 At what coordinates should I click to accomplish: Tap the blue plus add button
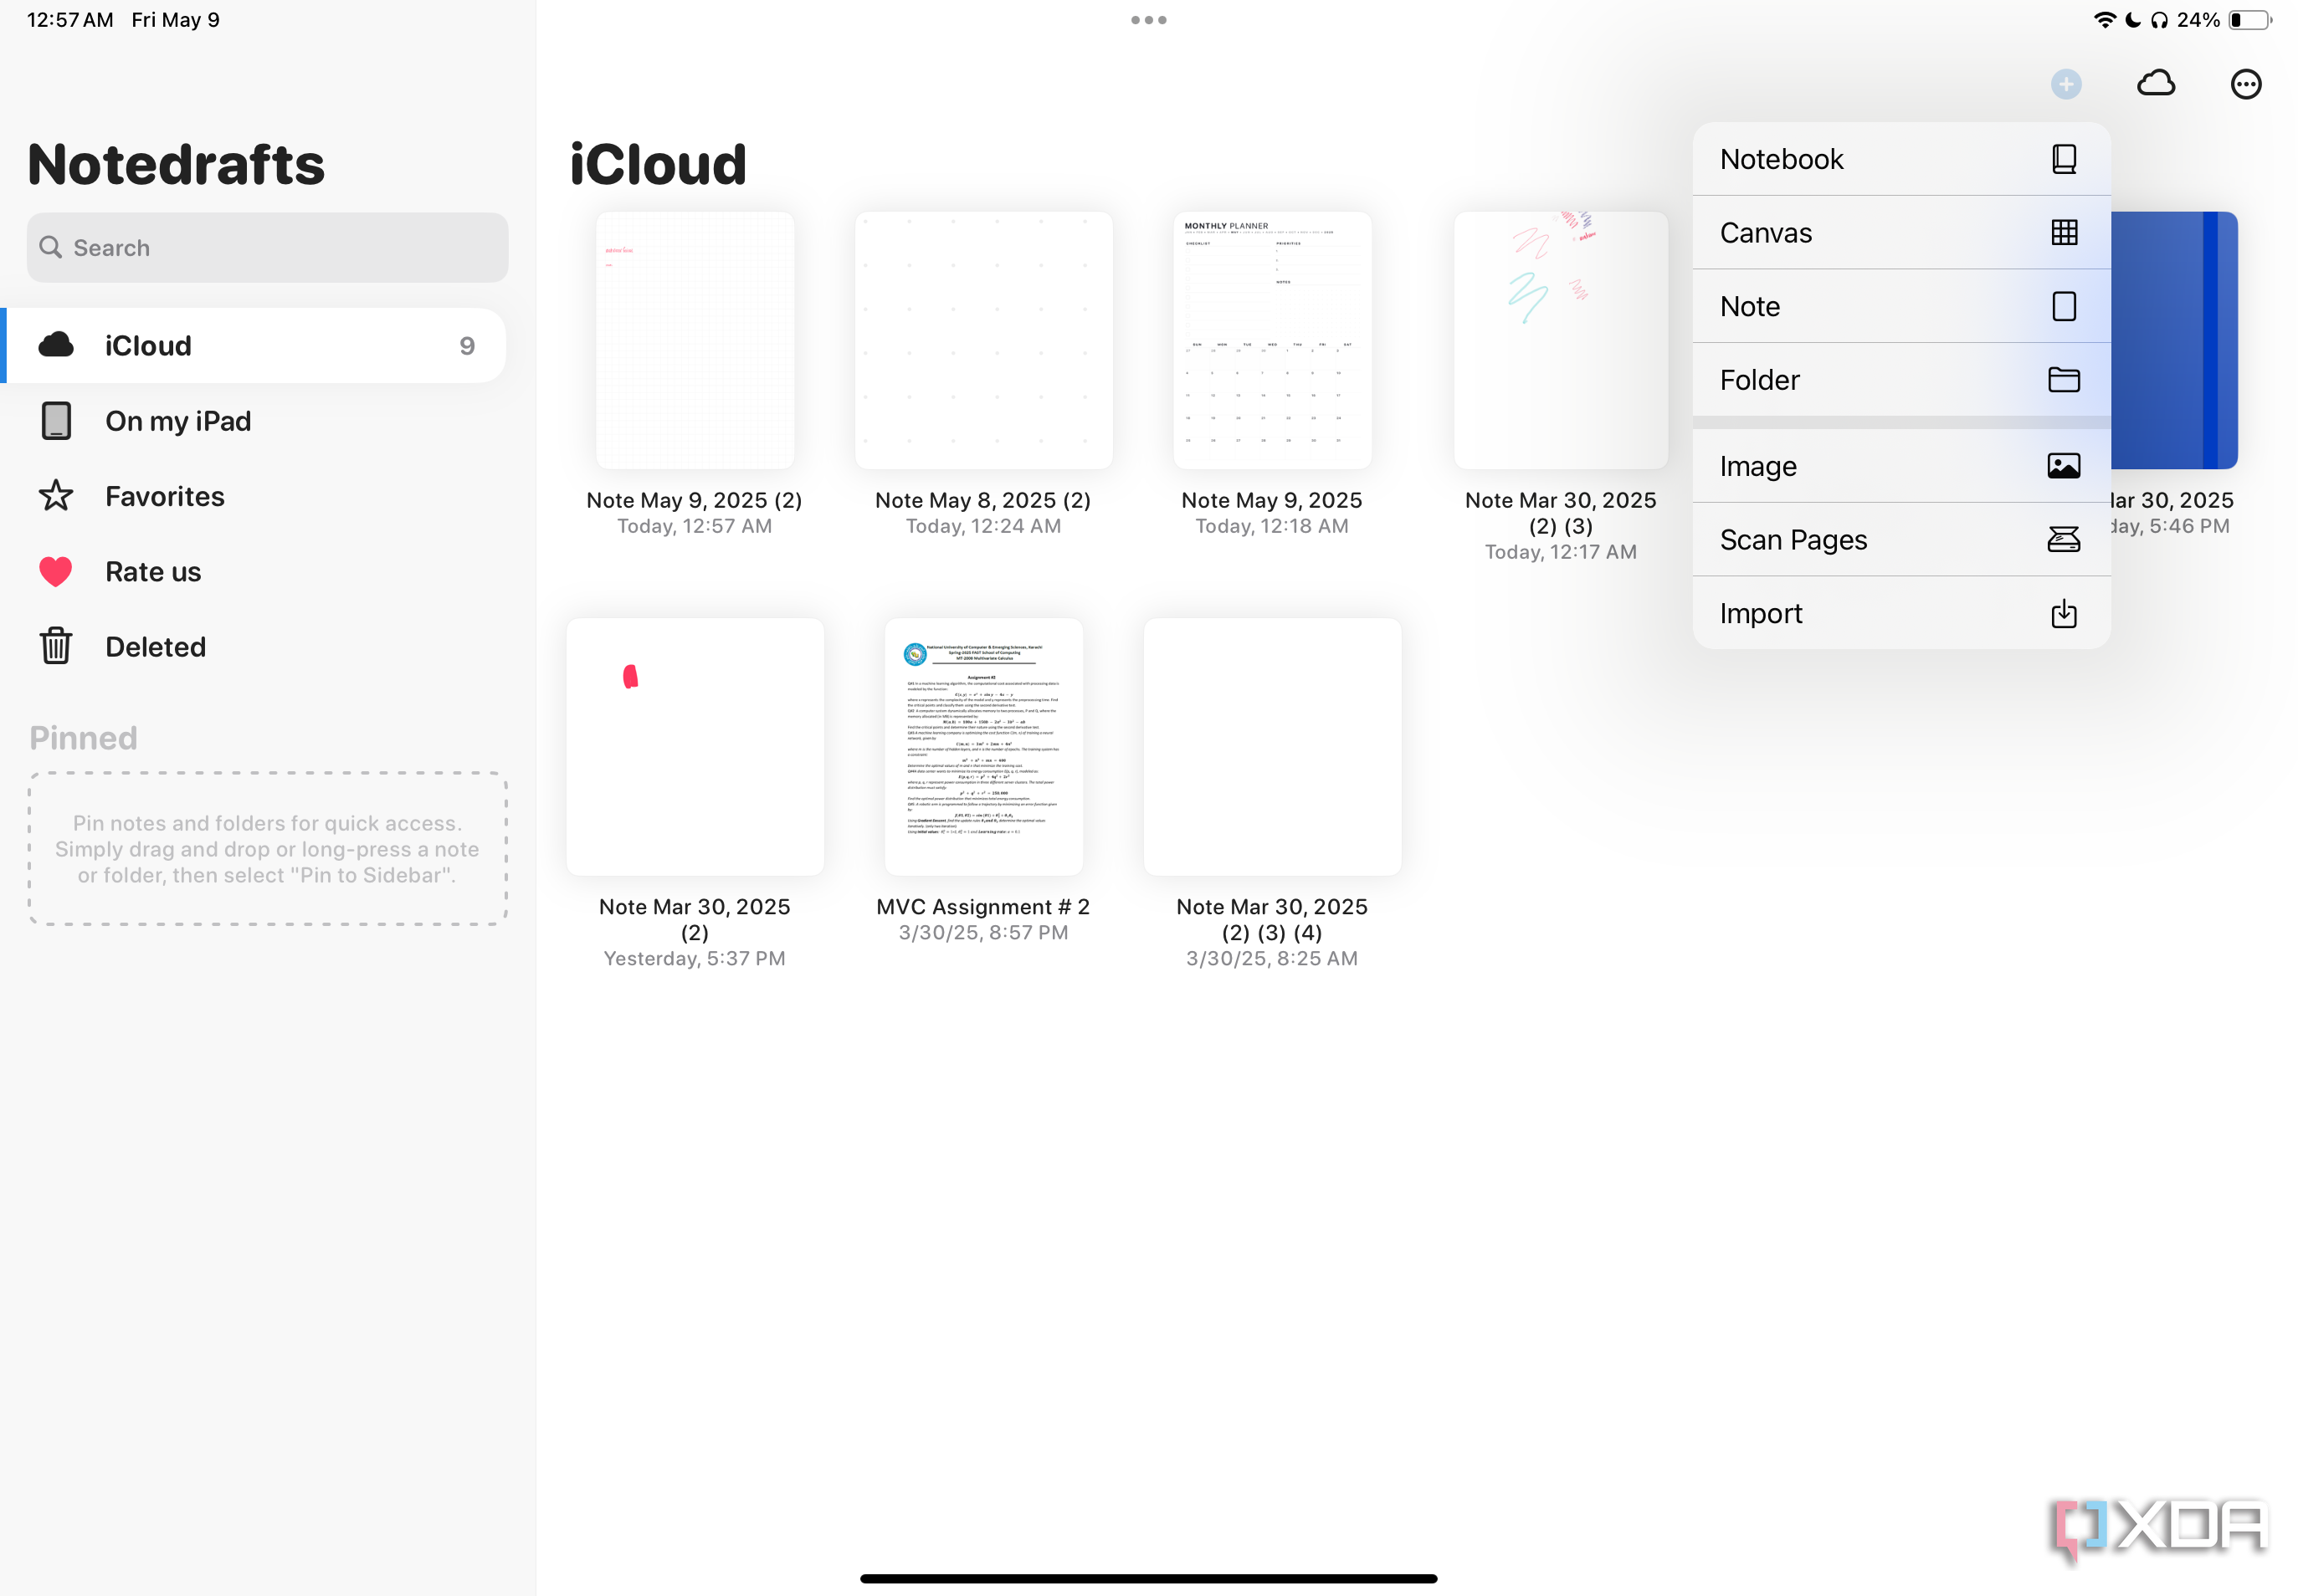[2065, 84]
